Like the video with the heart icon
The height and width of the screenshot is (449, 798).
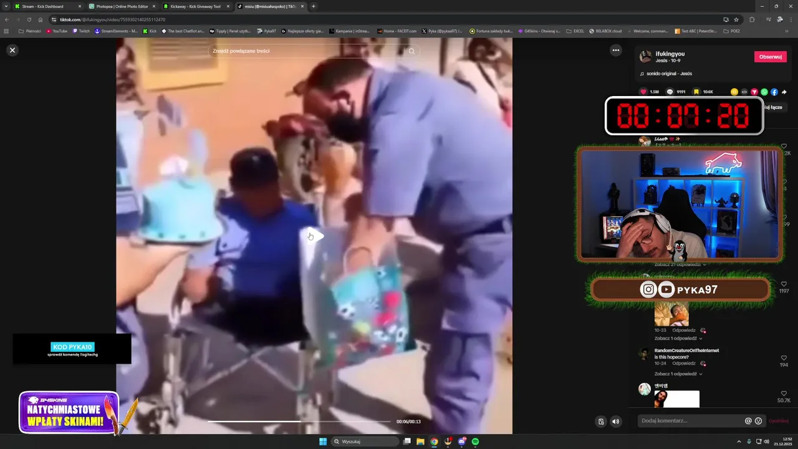643,92
